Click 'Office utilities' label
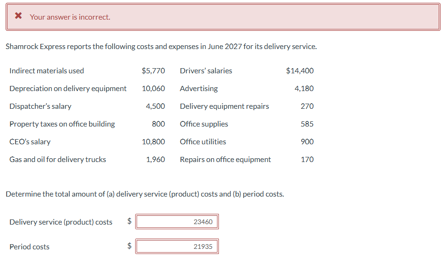This screenshot has height=268, width=442. tap(203, 141)
